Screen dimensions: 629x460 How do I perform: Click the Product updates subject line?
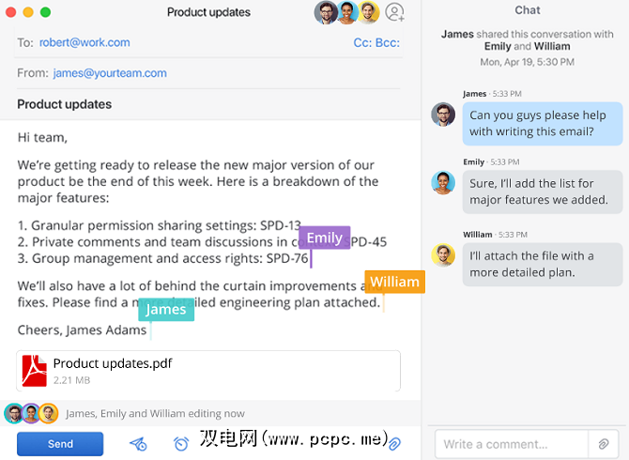(x=64, y=104)
